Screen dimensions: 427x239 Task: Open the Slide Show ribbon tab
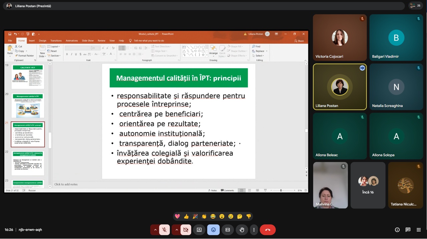coord(87,41)
